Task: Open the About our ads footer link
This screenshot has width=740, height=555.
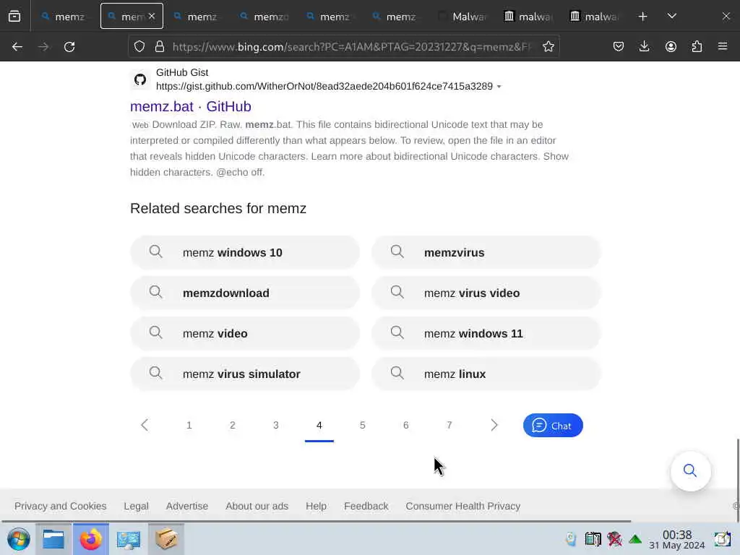Action: pyautogui.click(x=257, y=506)
